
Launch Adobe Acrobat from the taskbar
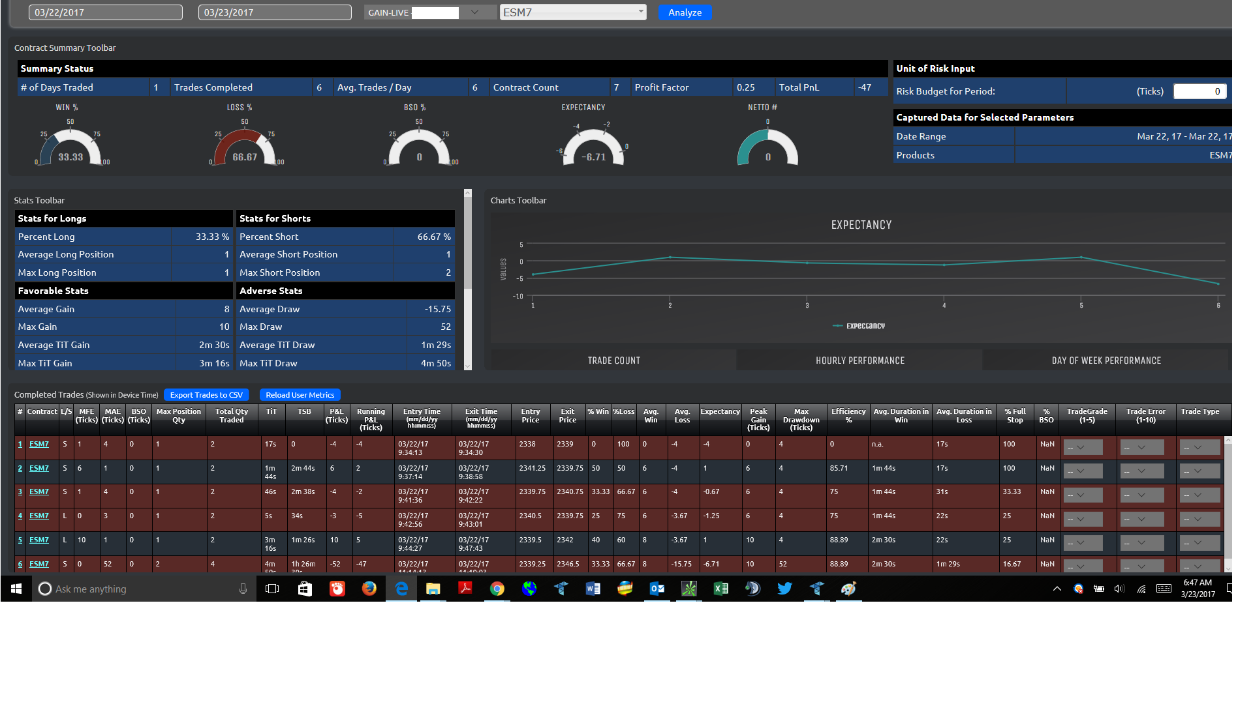click(x=465, y=589)
